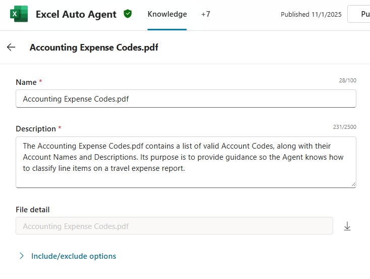370x279 pixels.
Task: Click the disabled File detail field
Action: [x=174, y=226]
